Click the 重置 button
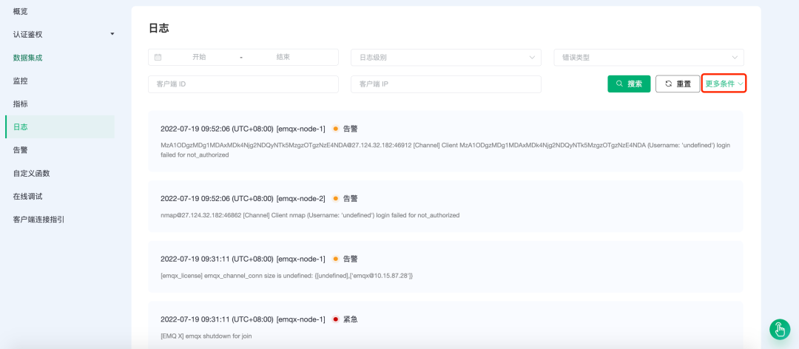 (x=678, y=84)
